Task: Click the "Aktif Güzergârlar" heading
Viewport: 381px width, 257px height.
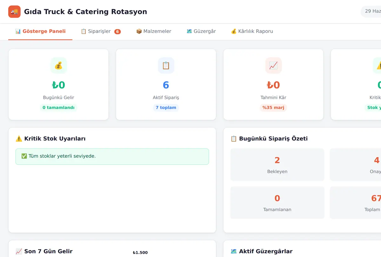Action: [x=261, y=251]
